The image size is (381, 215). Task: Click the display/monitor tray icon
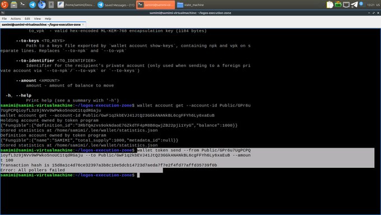tap(346, 4)
